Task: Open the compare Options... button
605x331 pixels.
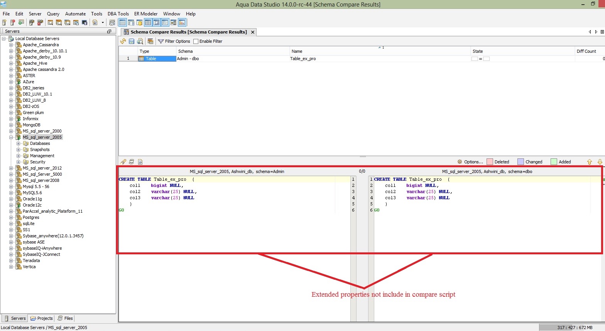Action: (470, 162)
